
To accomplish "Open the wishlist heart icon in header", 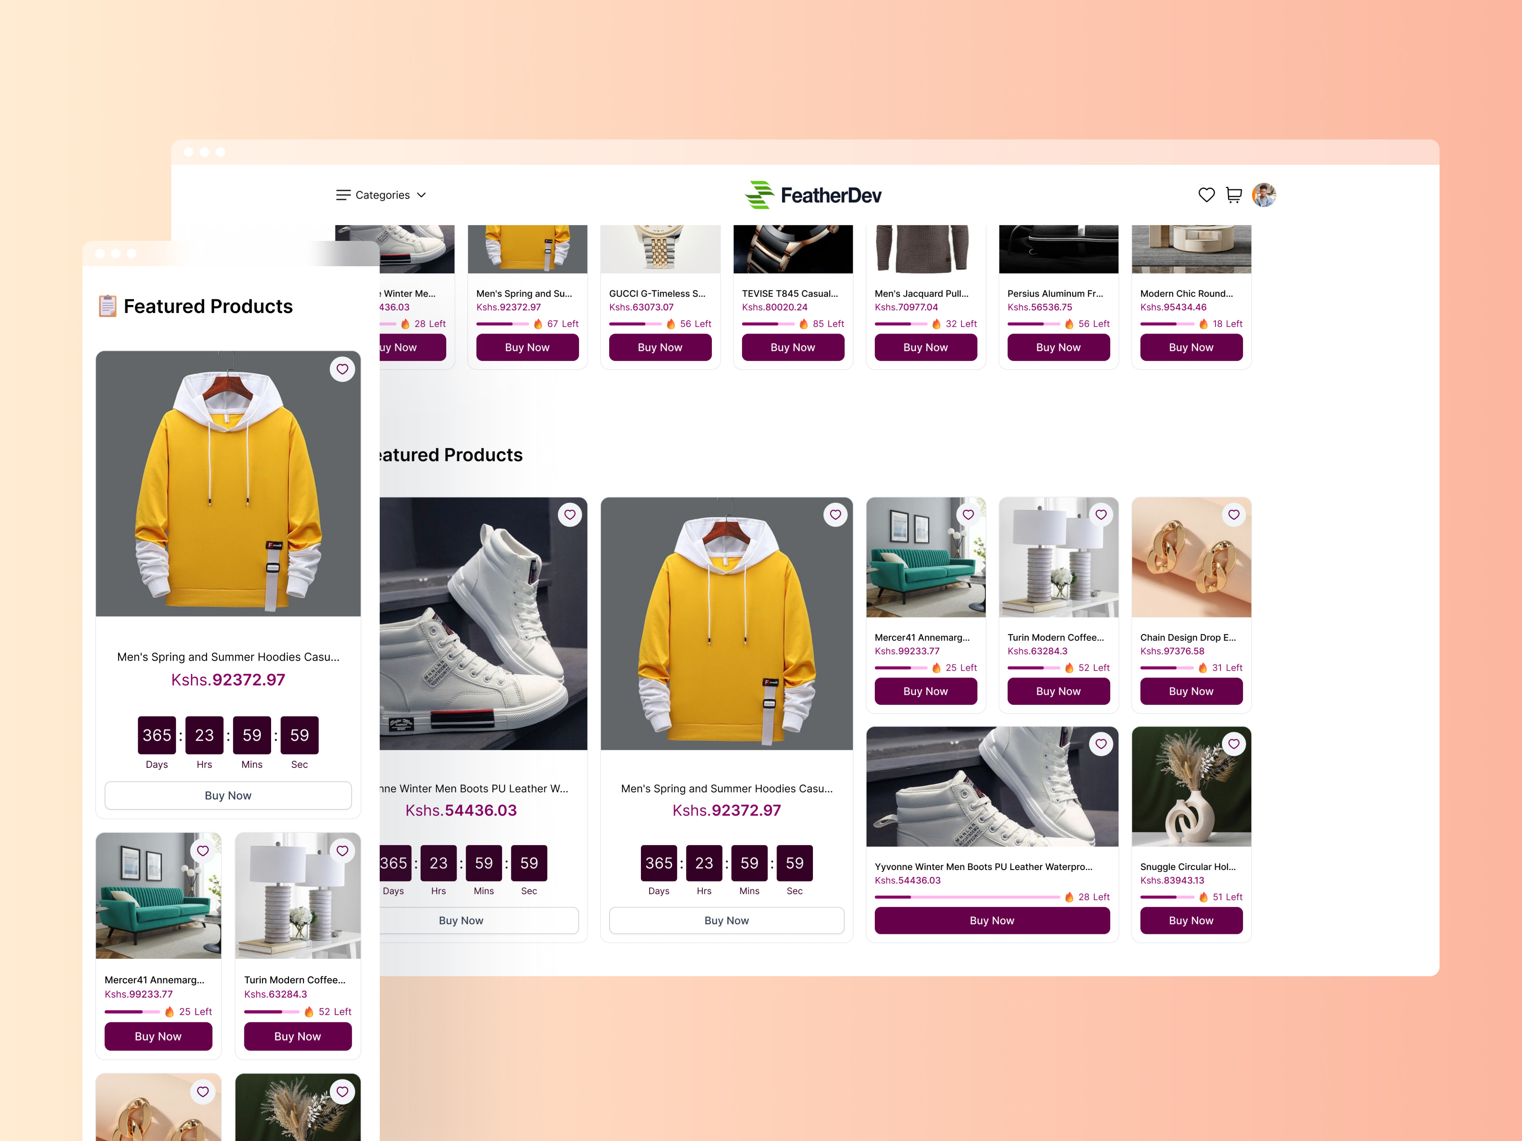I will click(1206, 195).
